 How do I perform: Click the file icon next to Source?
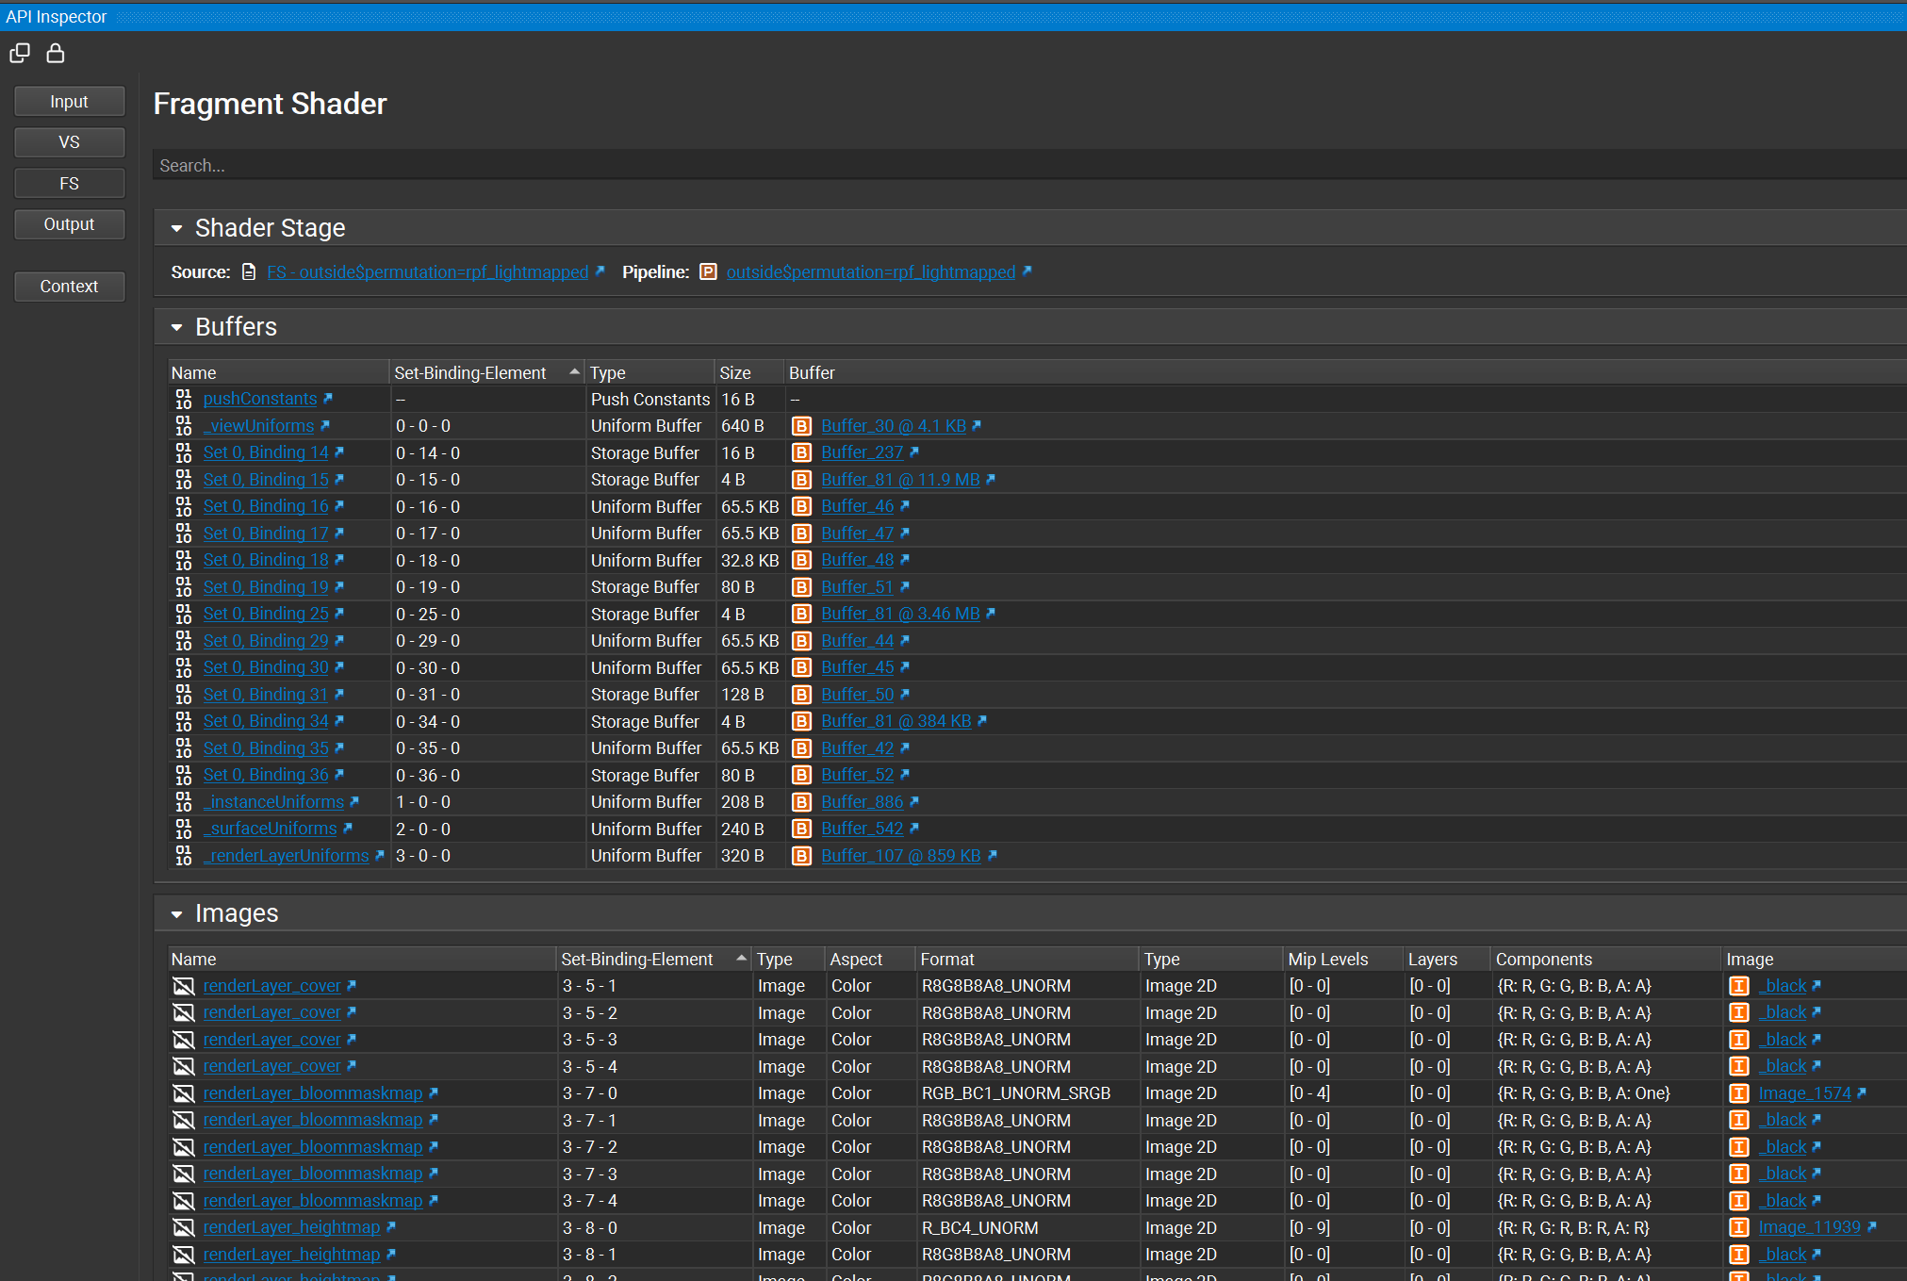[249, 271]
